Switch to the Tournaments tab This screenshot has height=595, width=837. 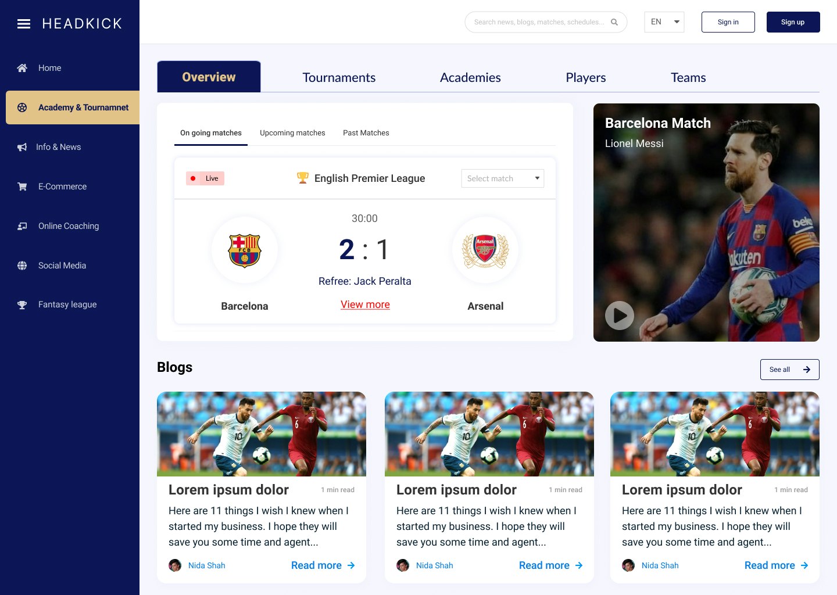339,77
